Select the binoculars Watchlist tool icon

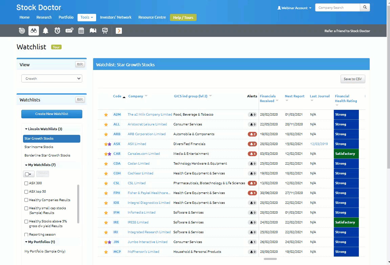click(x=34, y=30)
